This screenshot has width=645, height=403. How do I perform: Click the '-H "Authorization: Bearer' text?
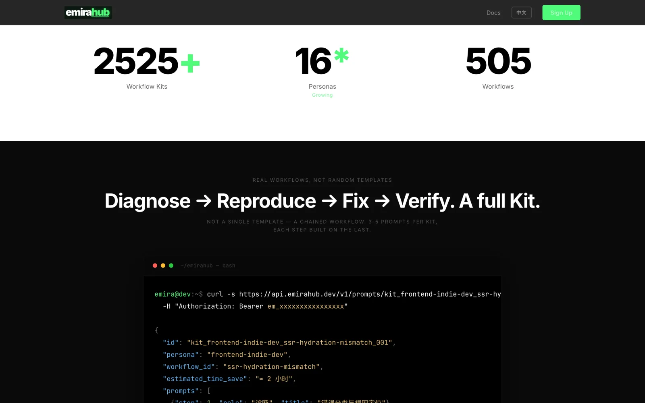coord(213,306)
